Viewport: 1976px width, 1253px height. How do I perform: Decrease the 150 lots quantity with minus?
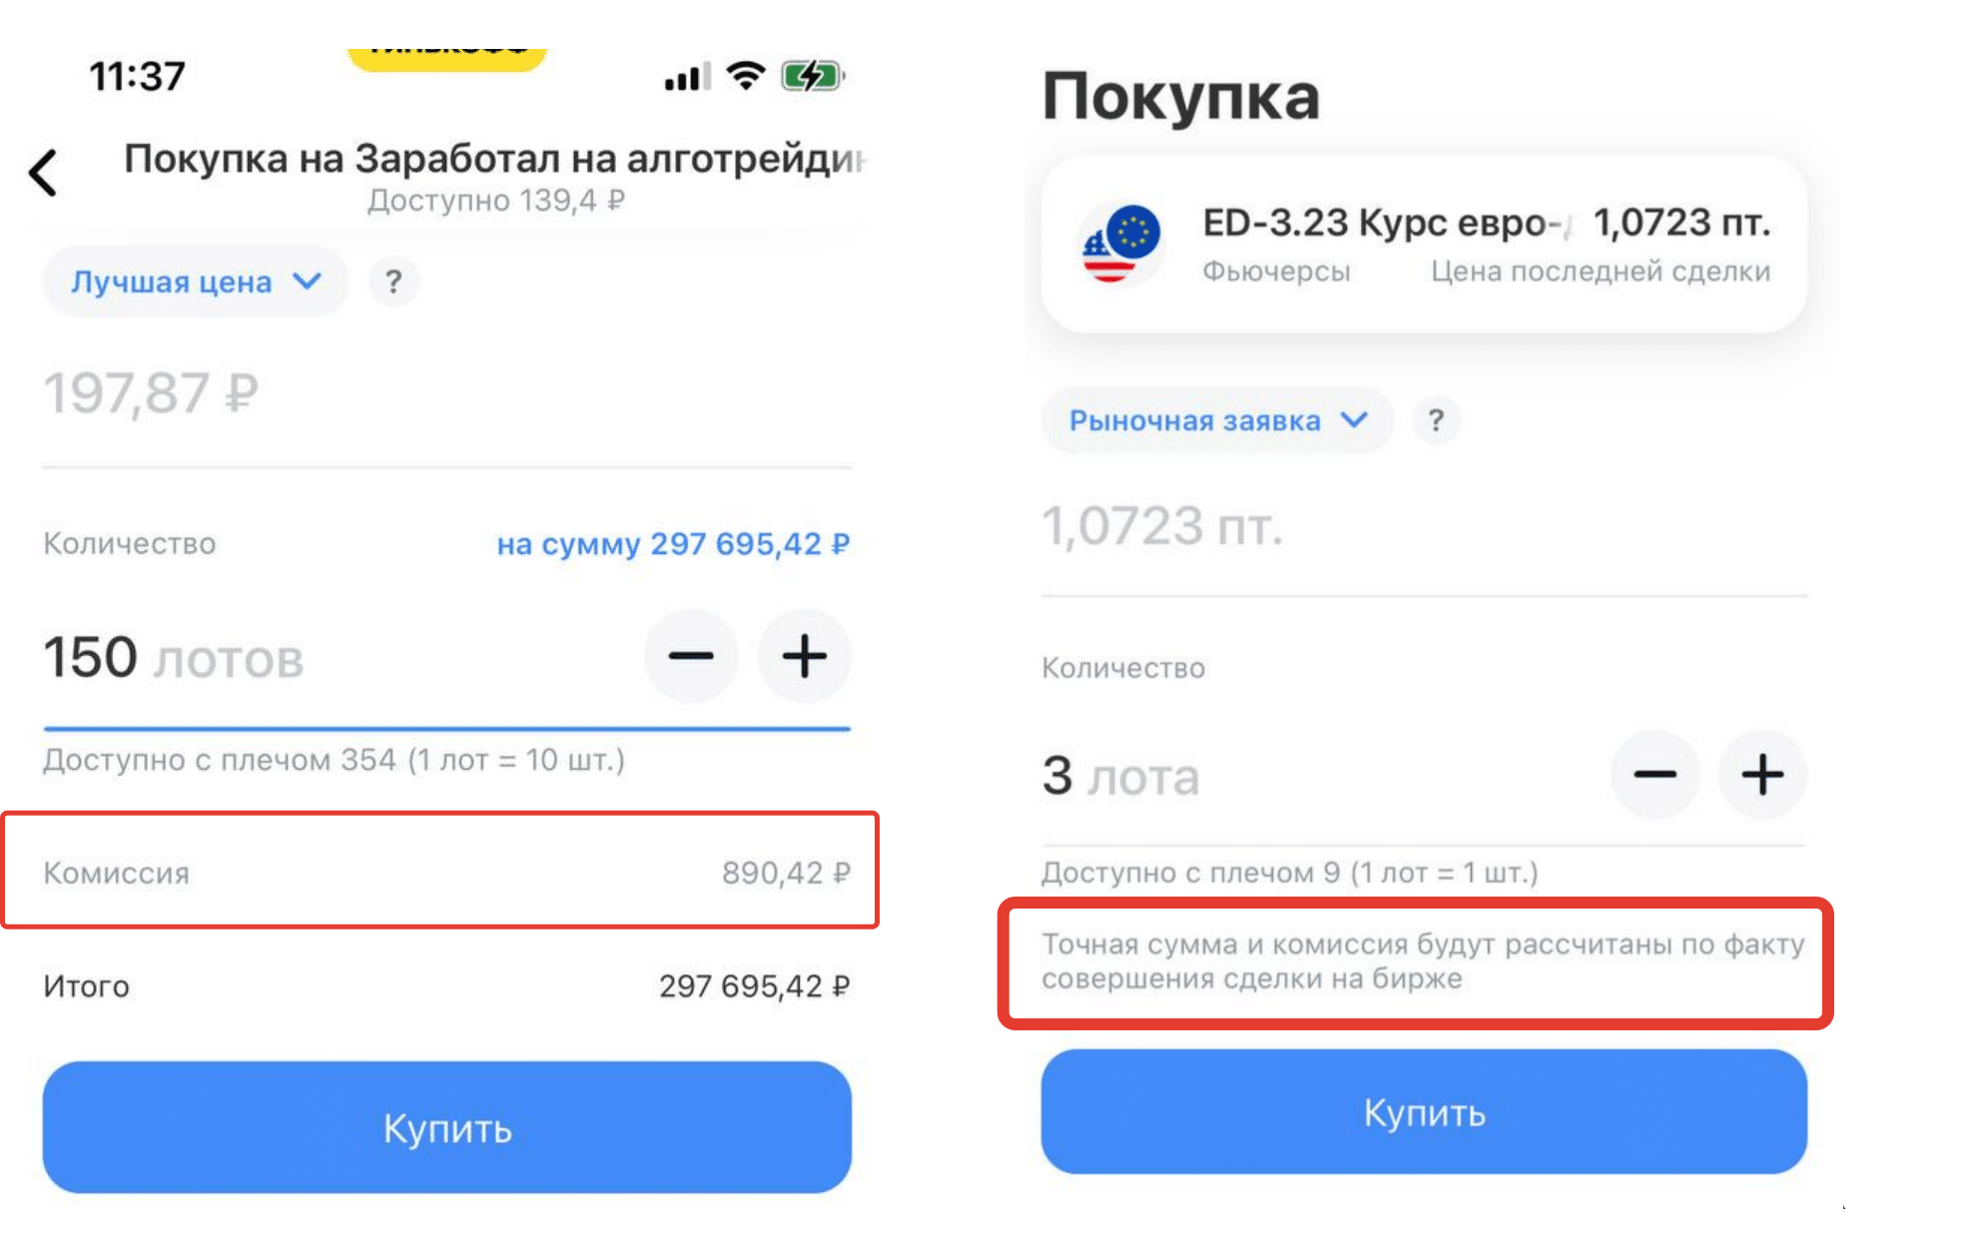691,657
